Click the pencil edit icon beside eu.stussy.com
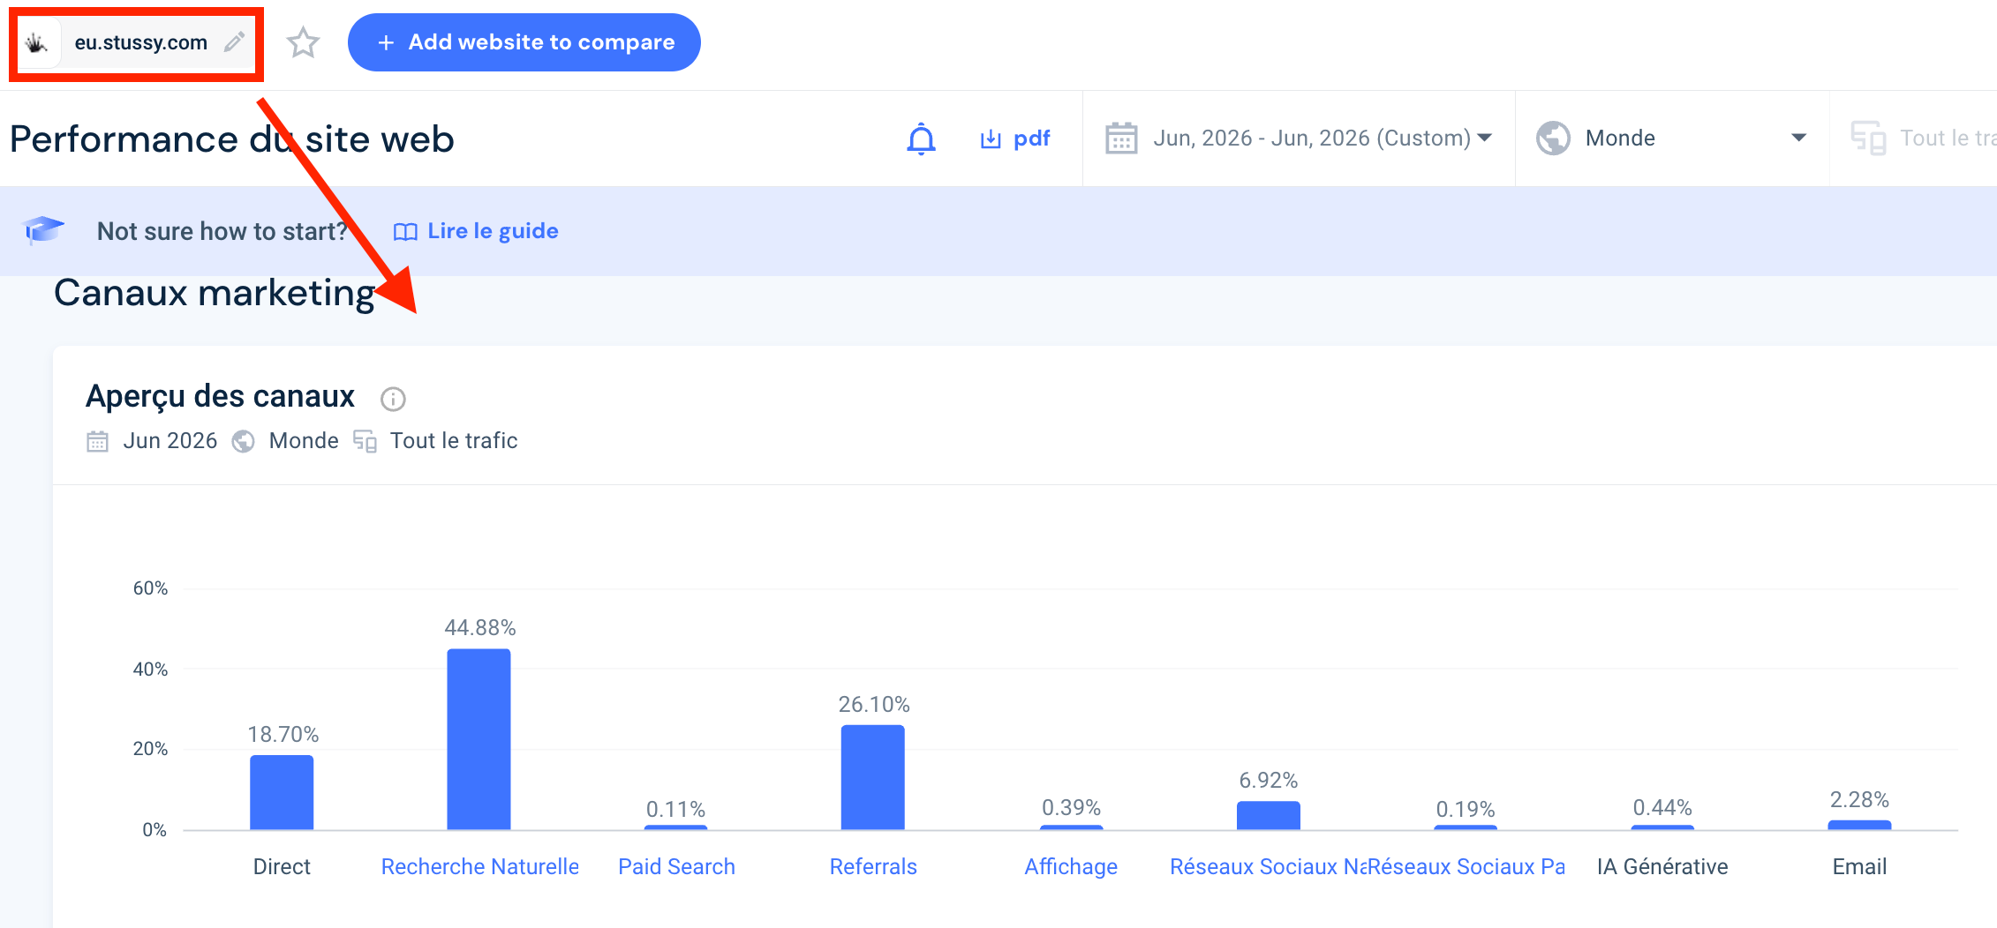Viewport: 1997px width, 928px height. point(234,41)
